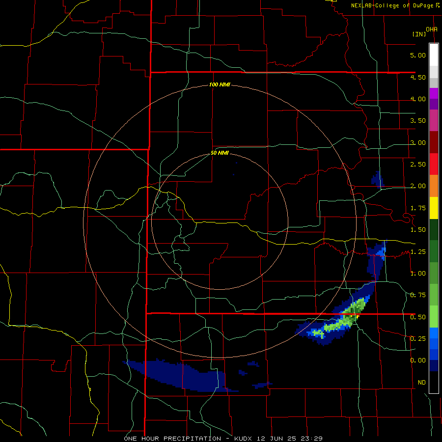442x442 pixels.
Task: Click the yellow peak pixels in the green rain band
Action: click(358, 317)
